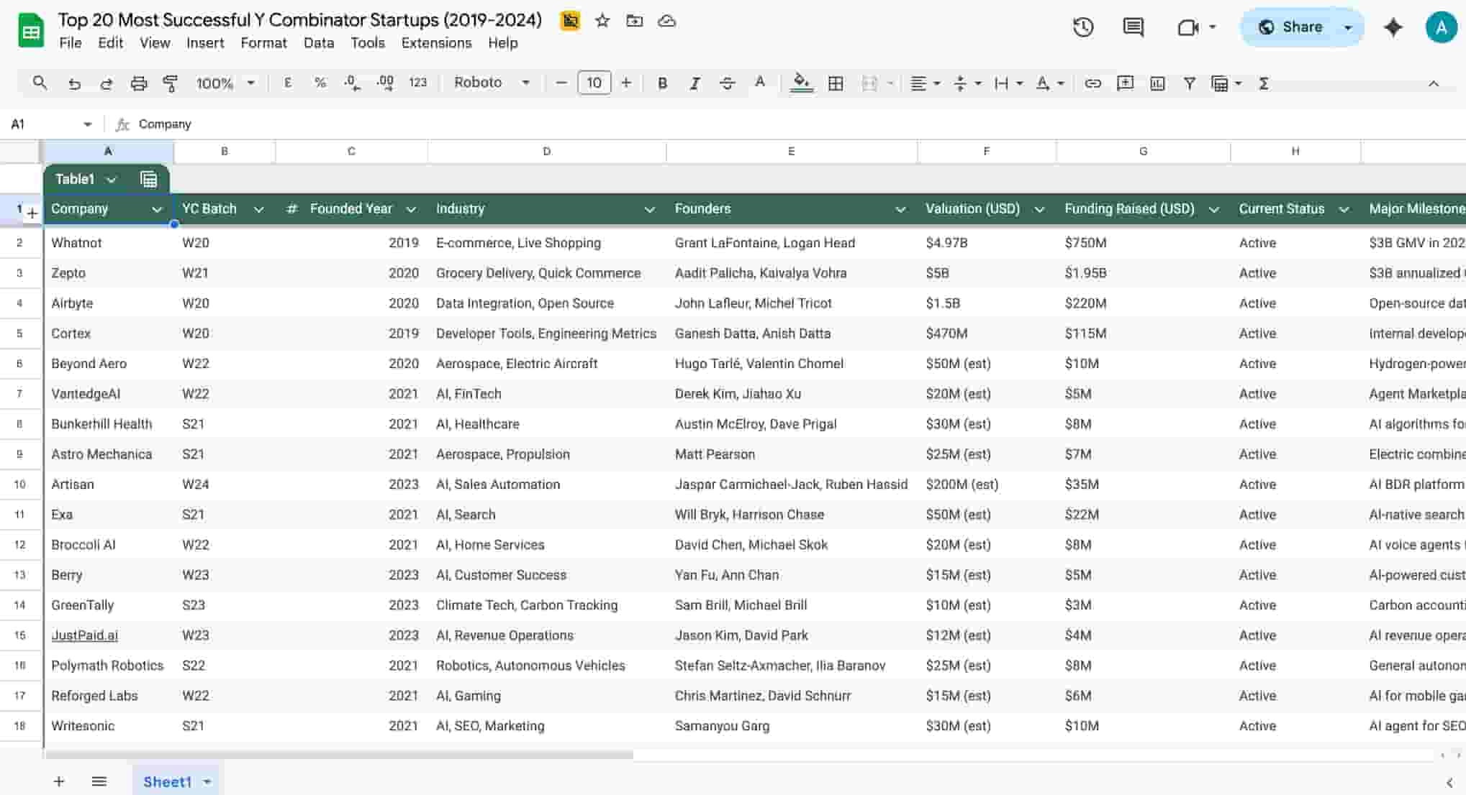Screen dimensions: 1466x795
Task: Open horizontal align dropdown
Action: point(926,83)
